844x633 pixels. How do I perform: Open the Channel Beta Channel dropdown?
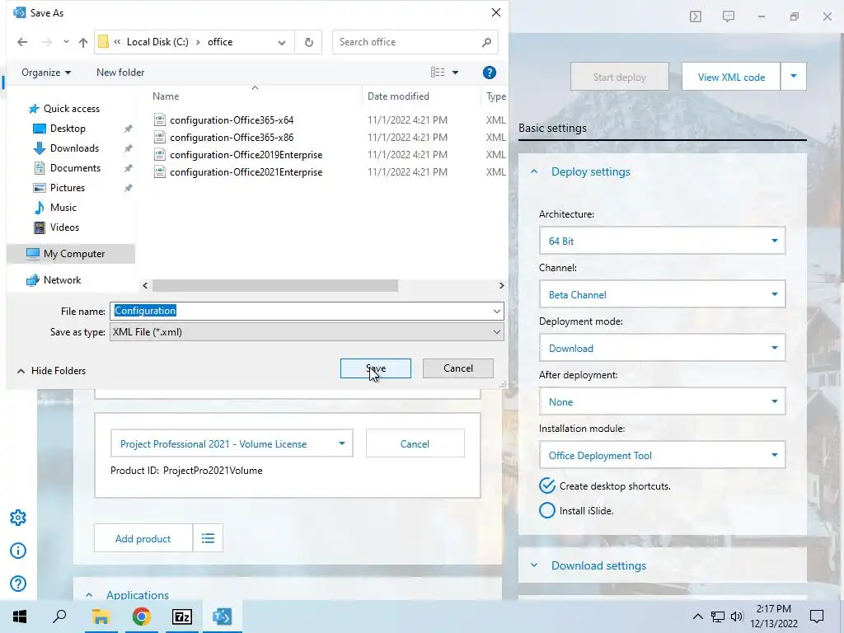(662, 294)
